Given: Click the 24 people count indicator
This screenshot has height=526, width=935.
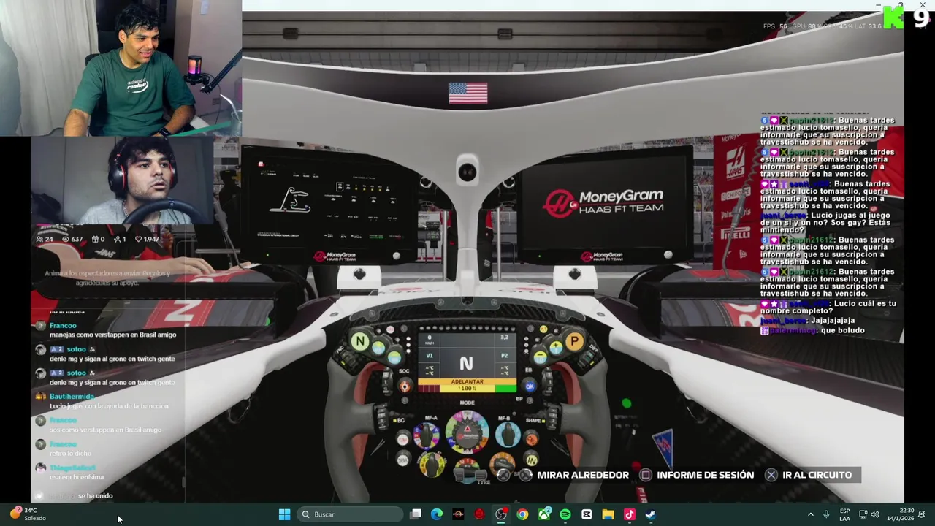Looking at the screenshot, I should coord(44,239).
